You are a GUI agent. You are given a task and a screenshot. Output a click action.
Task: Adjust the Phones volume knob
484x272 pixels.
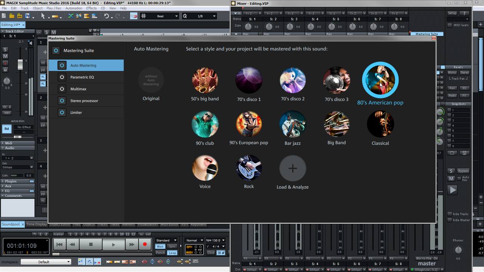tap(458, 250)
